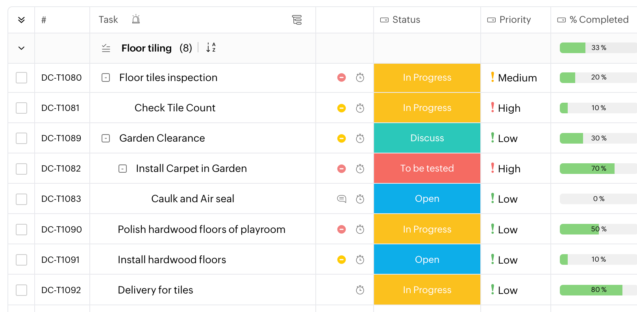This screenshot has width=637, height=312.
Task: Select checkbox for task DC-T1080
Action: [x=21, y=78]
